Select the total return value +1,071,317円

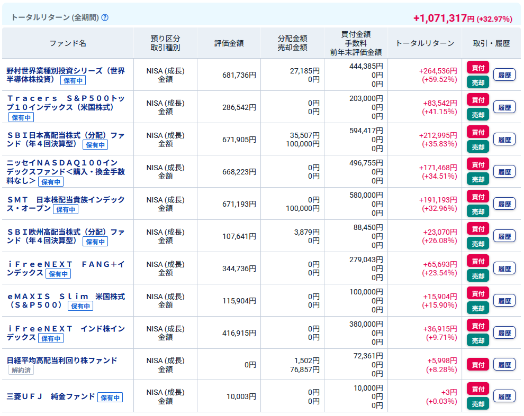pos(444,18)
